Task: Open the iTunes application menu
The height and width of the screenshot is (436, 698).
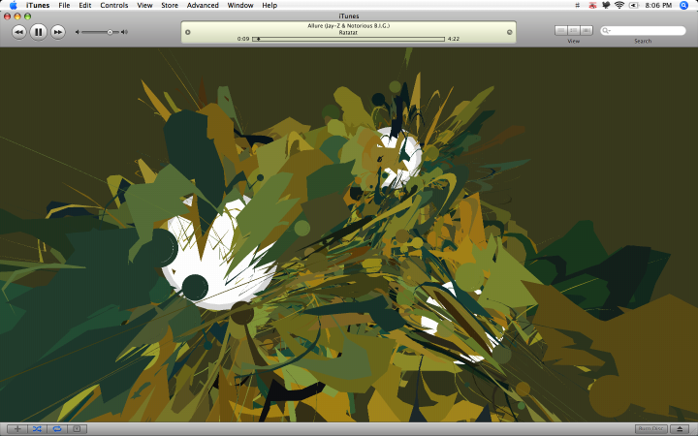Action: (x=38, y=6)
